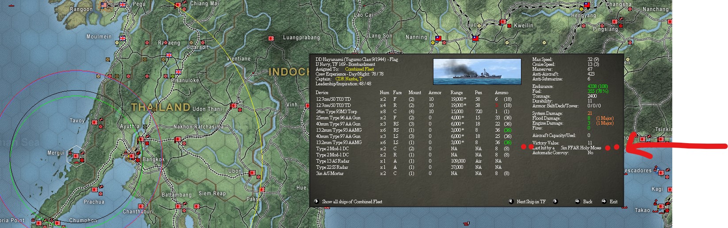This screenshot has height=228, width=728.
Task: Select the British flag unit at Pisanuloke
Action: point(178,72)
